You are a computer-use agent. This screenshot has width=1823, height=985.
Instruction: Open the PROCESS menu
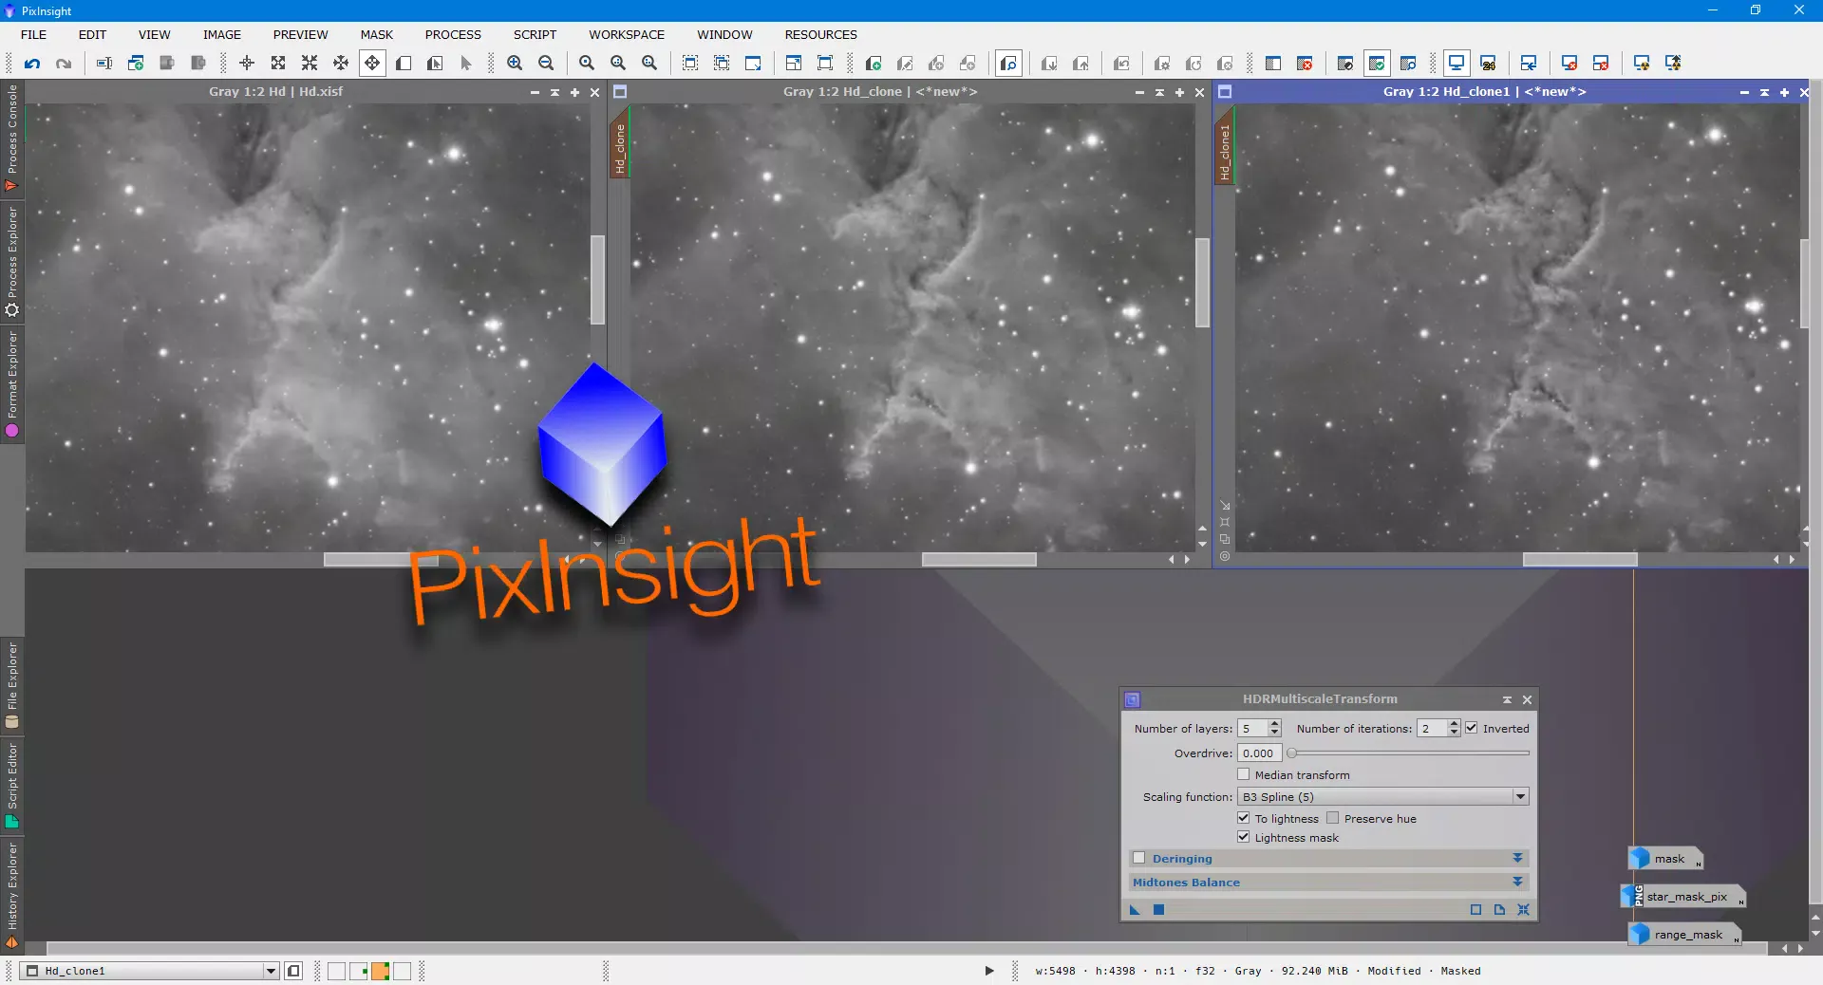click(x=453, y=34)
